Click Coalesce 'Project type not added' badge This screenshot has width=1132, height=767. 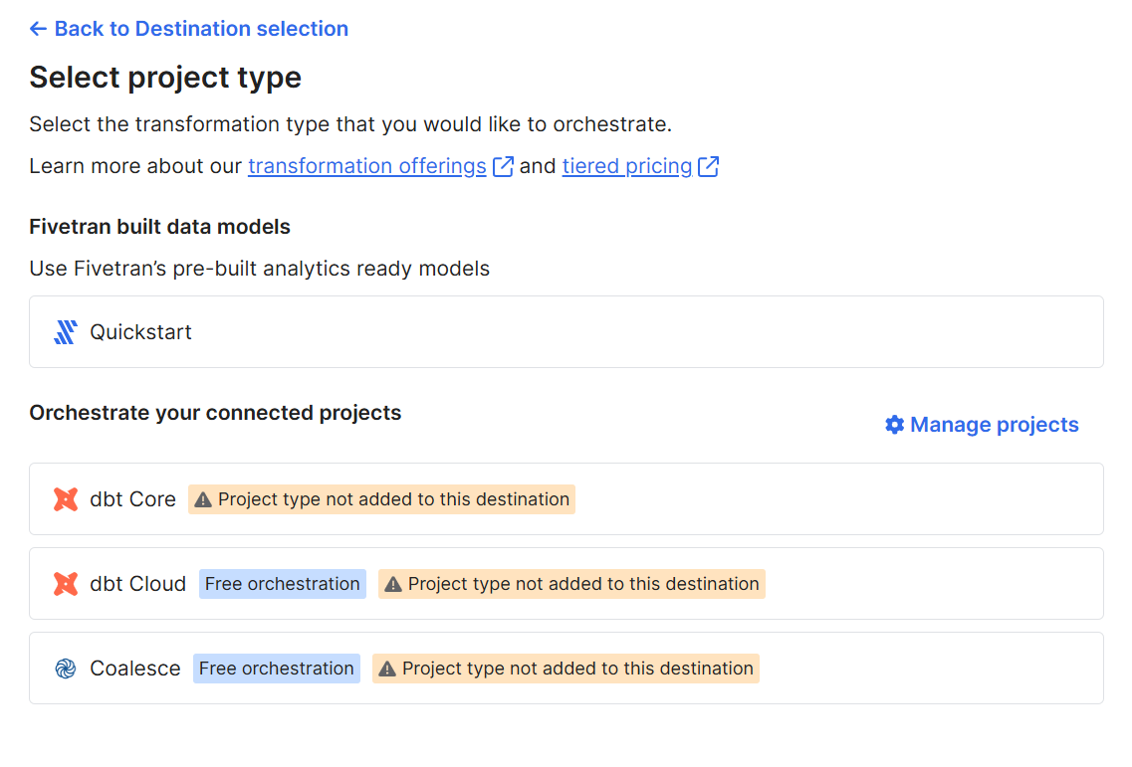pyautogui.click(x=566, y=669)
